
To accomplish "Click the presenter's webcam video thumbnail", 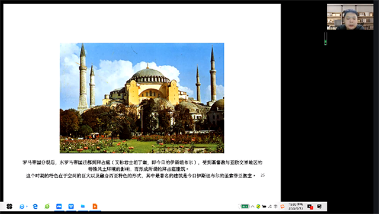I will click(350, 17).
